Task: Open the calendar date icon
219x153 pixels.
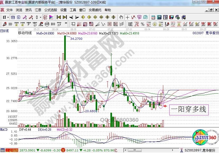Action: tap(153, 17)
